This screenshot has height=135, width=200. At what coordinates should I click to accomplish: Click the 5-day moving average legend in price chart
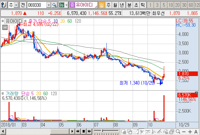pos(49,21)
